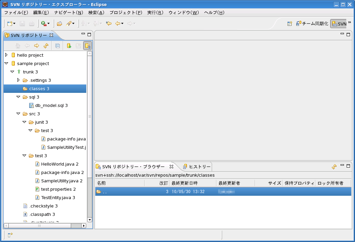Viewport: 355px width, 242px height.
Task: Collapse the trunk 3 node
Action: point(12,72)
